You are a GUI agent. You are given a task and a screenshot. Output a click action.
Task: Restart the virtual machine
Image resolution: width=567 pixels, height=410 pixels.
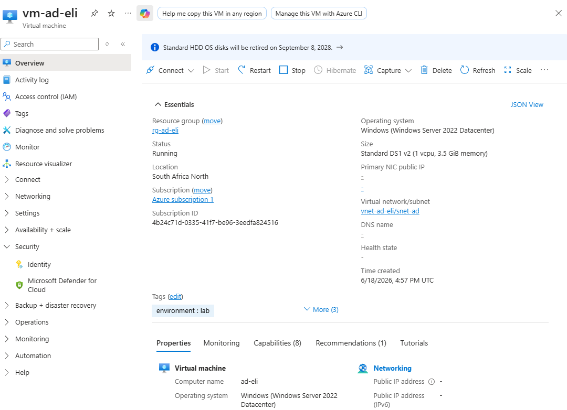254,70
